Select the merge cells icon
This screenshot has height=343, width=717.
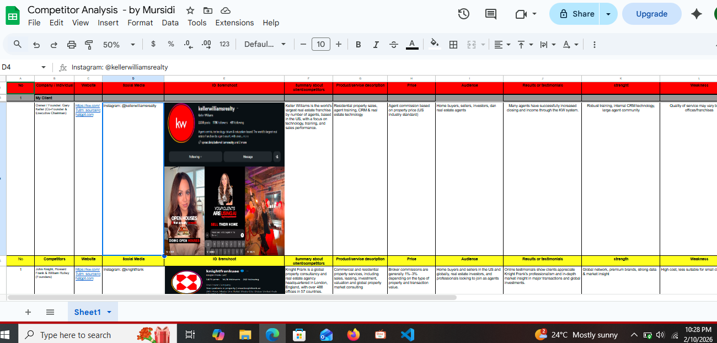[472, 44]
